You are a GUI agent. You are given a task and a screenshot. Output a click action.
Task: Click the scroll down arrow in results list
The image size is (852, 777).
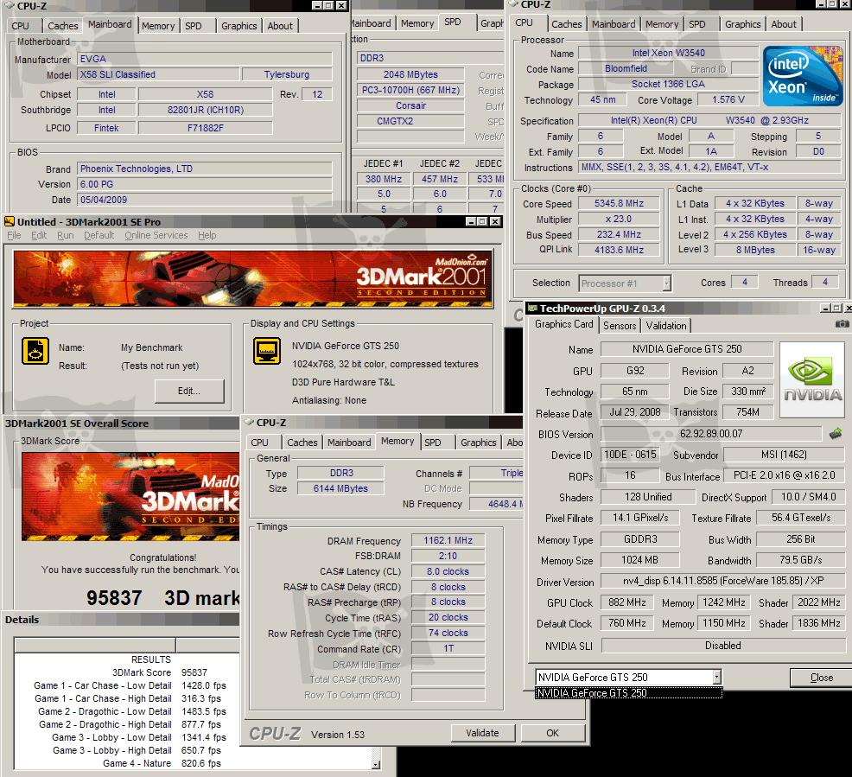(x=376, y=765)
